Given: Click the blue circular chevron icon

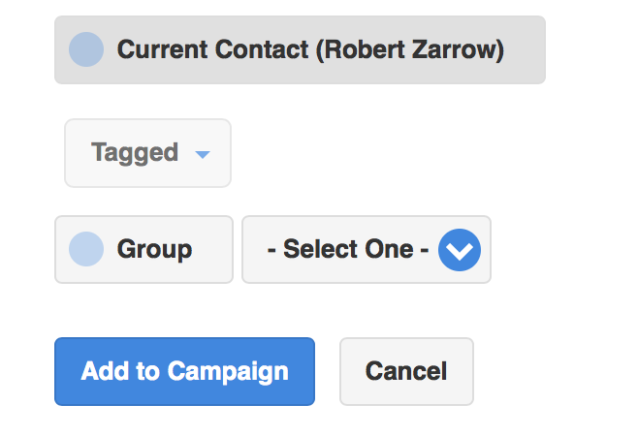Looking at the screenshot, I should (x=460, y=250).
